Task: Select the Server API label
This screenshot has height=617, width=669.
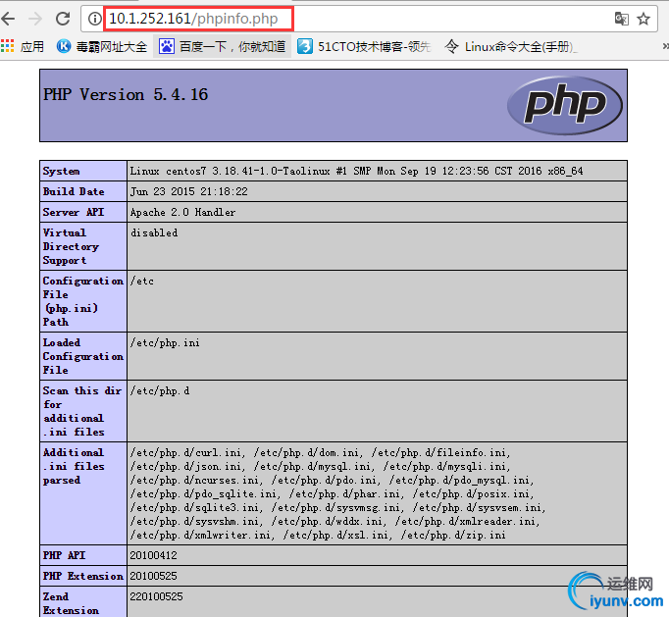Action: click(74, 212)
